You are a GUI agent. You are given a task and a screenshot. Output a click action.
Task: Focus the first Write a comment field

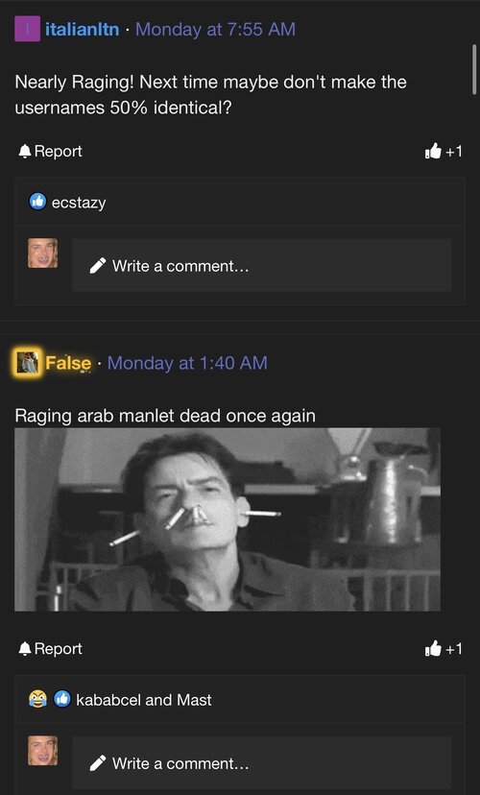[x=261, y=266]
